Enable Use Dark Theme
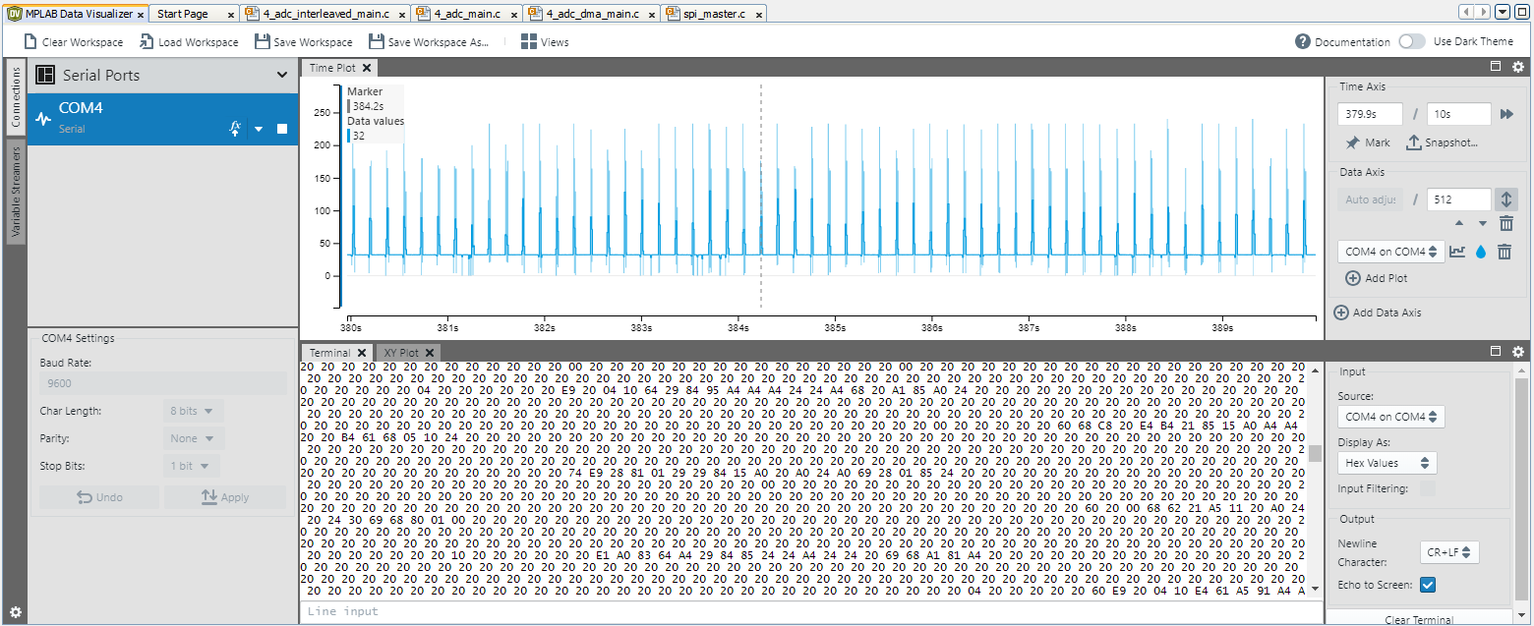The width and height of the screenshot is (1534, 626). (1412, 41)
